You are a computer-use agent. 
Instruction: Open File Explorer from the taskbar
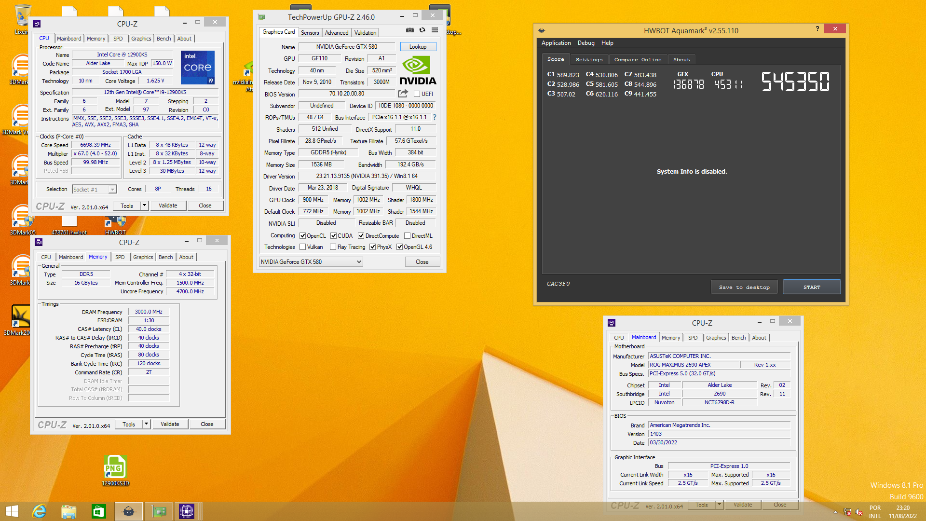click(x=69, y=511)
